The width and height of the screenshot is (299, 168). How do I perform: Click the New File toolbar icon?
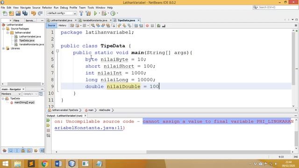[5, 14]
